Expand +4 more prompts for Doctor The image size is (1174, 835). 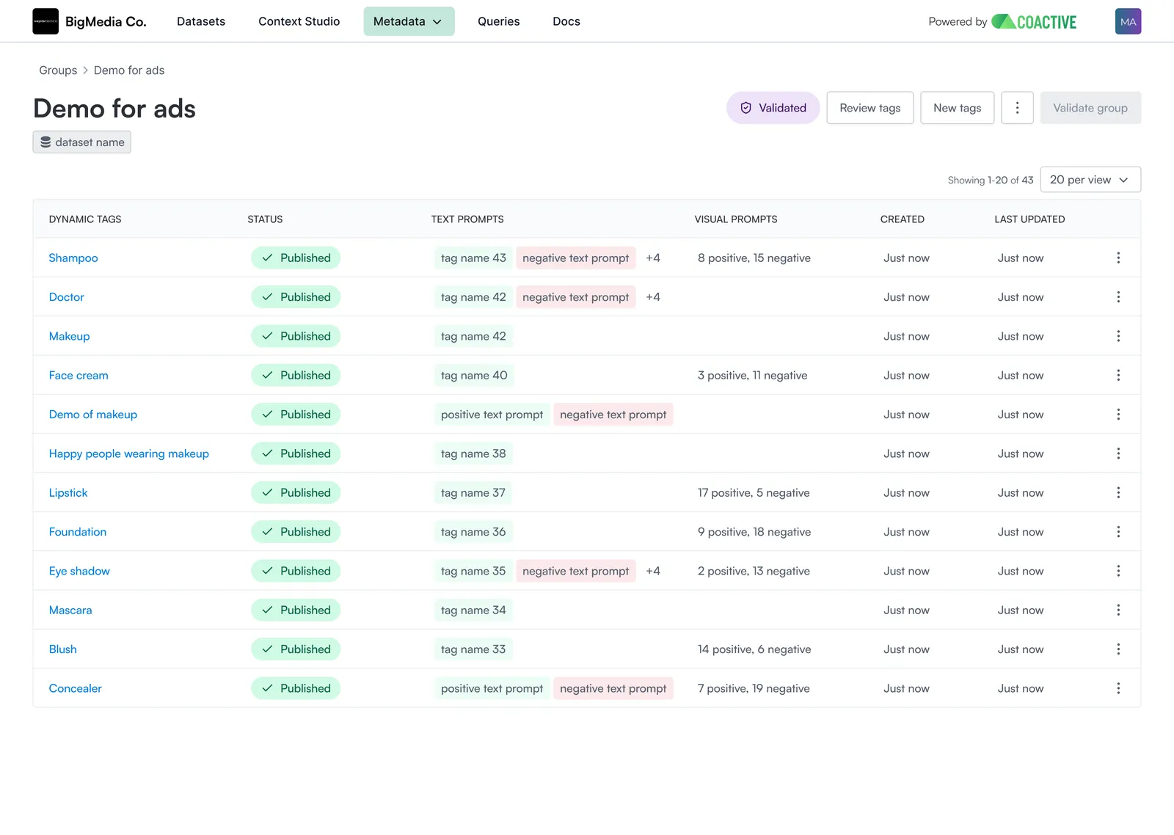[653, 296]
